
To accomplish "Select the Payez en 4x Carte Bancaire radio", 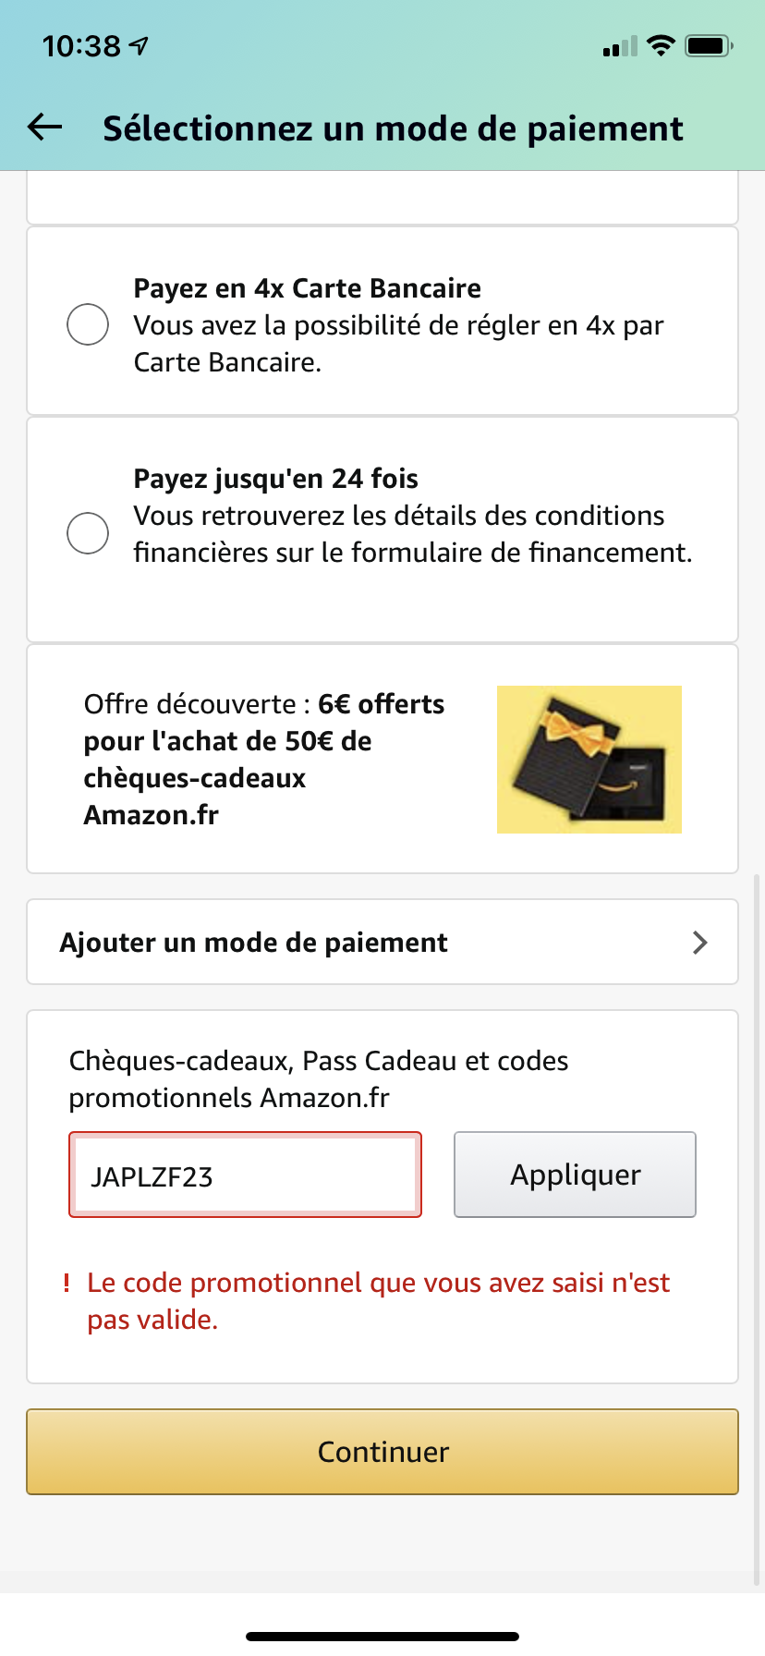I will tap(88, 324).
